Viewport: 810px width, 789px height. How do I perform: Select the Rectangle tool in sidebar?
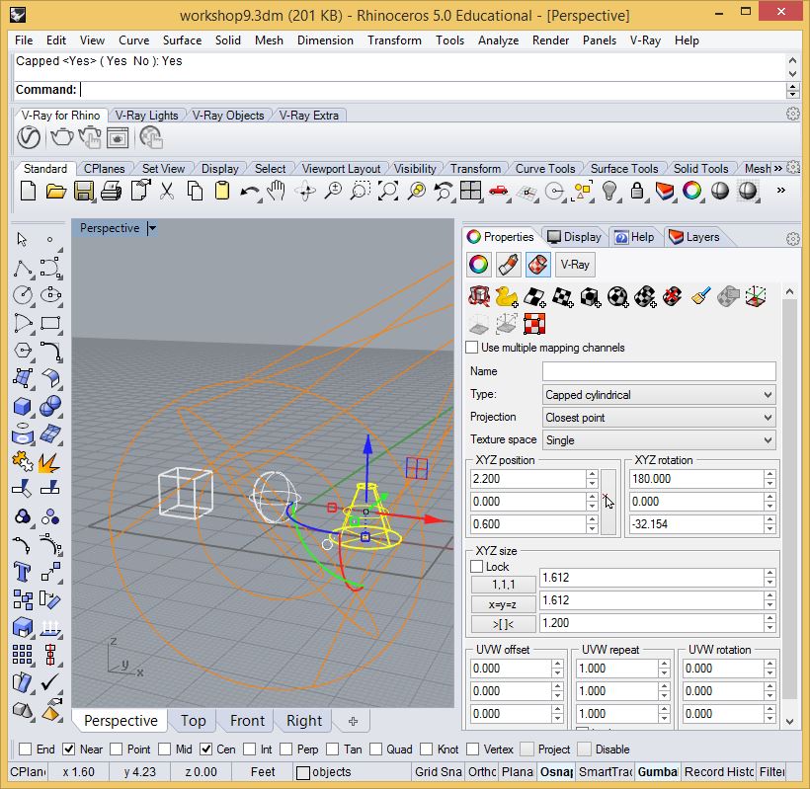(50, 323)
